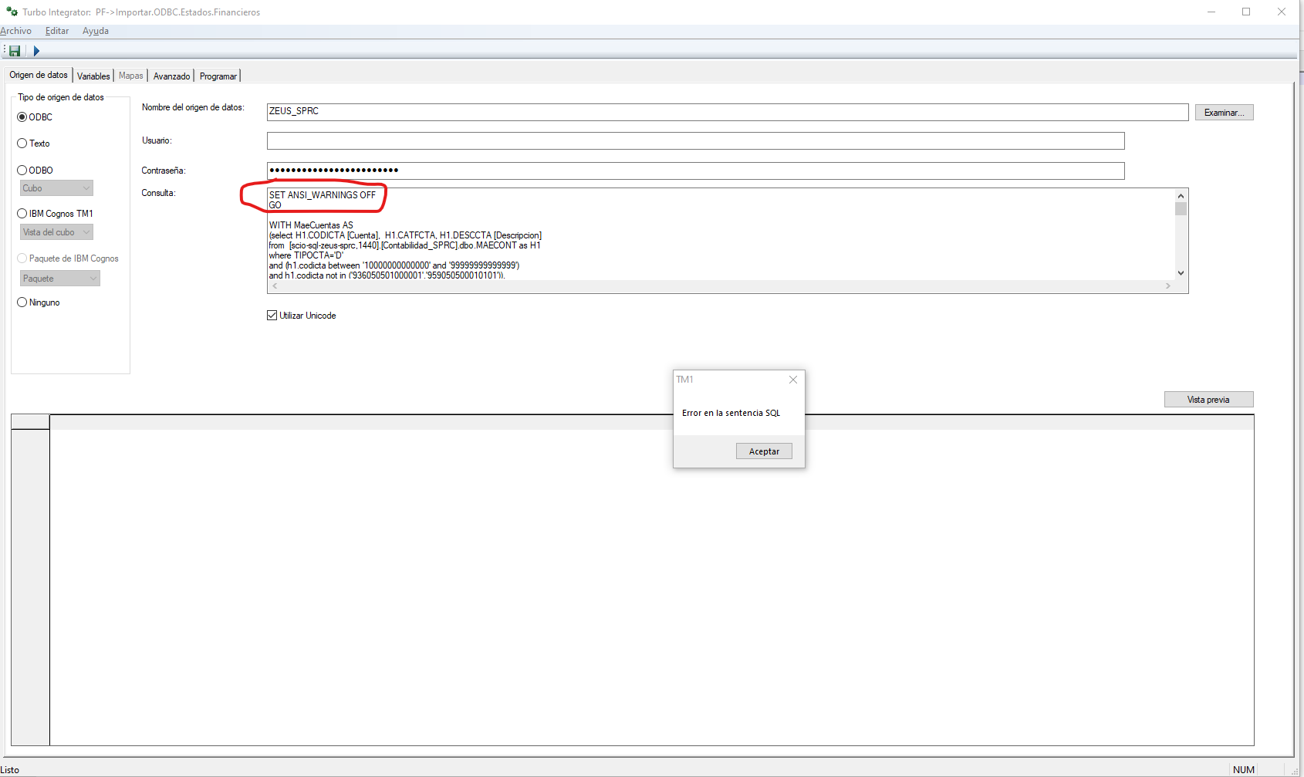The width and height of the screenshot is (1304, 777).
Task: Switch to the Origen de datos tab
Action: coord(39,75)
